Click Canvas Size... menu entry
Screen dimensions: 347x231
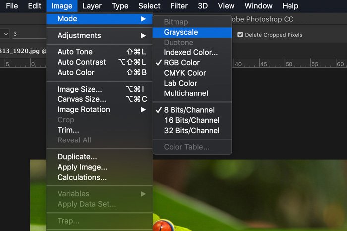tap(82, 99)
